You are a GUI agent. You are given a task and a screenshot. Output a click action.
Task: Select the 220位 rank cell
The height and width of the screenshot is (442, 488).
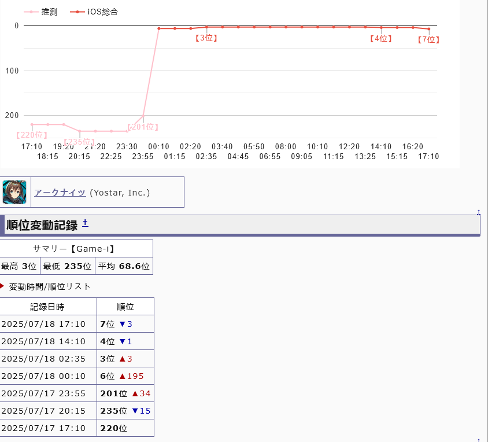pos(125,428)
